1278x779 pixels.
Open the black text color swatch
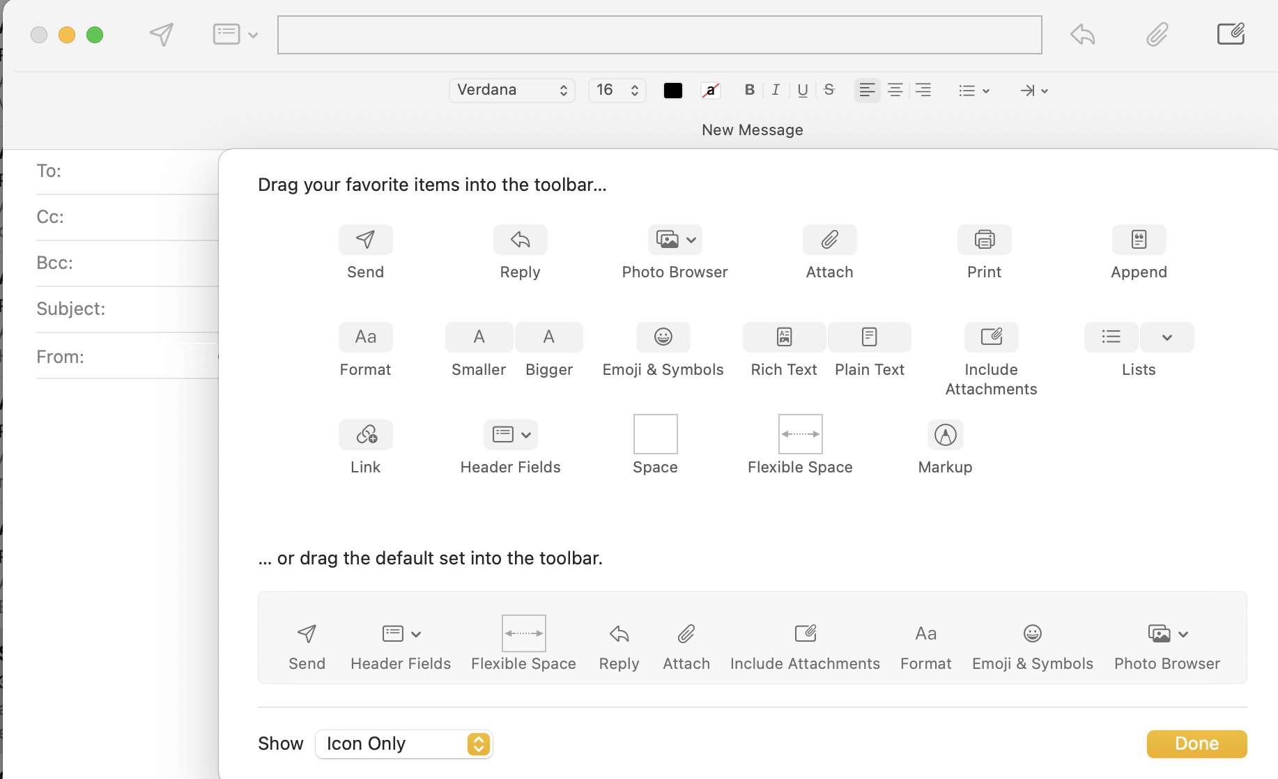coord(673,91)
